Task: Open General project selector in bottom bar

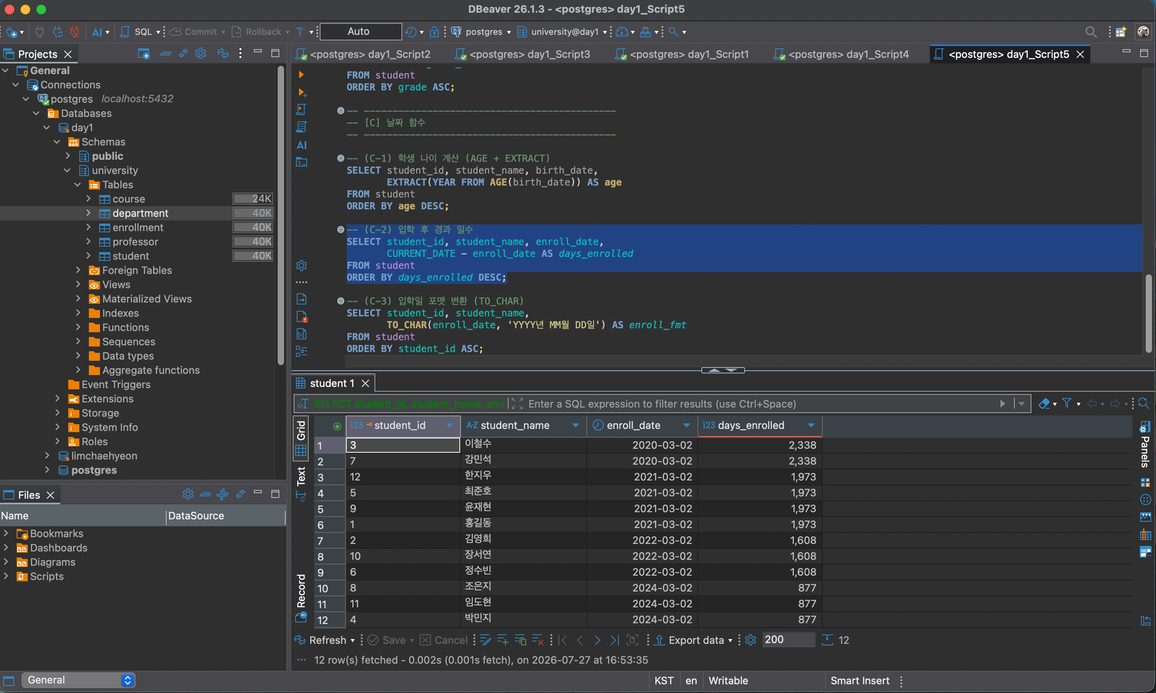Action: (79, 680)
